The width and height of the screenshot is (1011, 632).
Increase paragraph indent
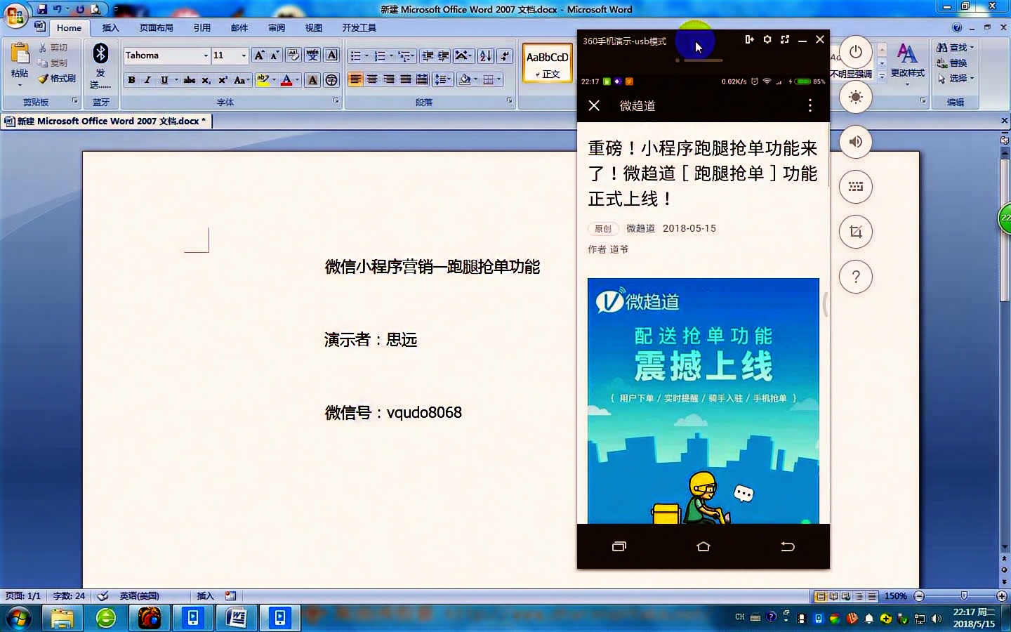point(444,55)
